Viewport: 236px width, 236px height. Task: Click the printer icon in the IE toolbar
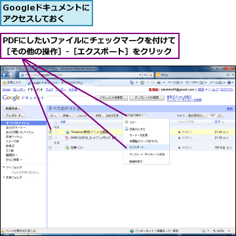coord(159,83)
